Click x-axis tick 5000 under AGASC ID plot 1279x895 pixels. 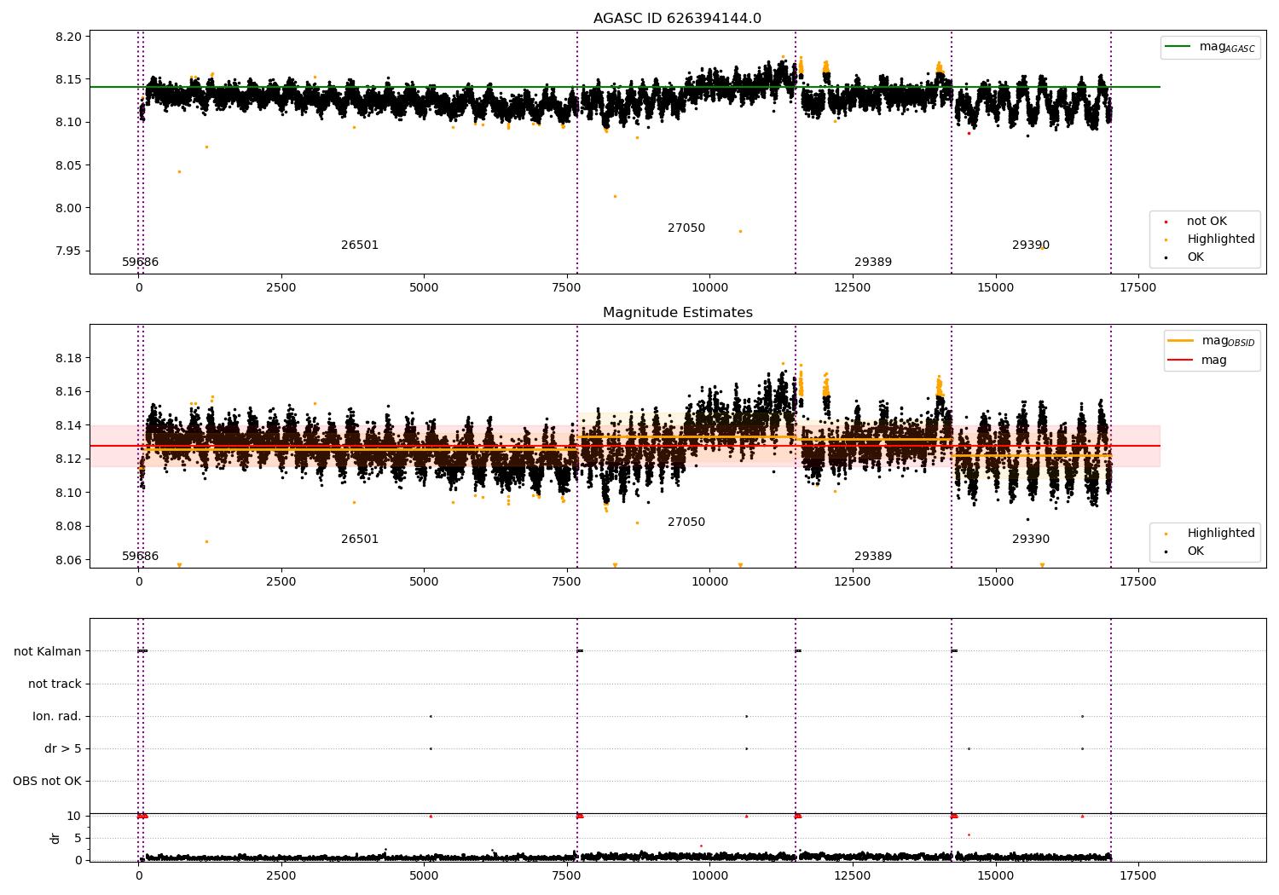click(x=424, y=287)
